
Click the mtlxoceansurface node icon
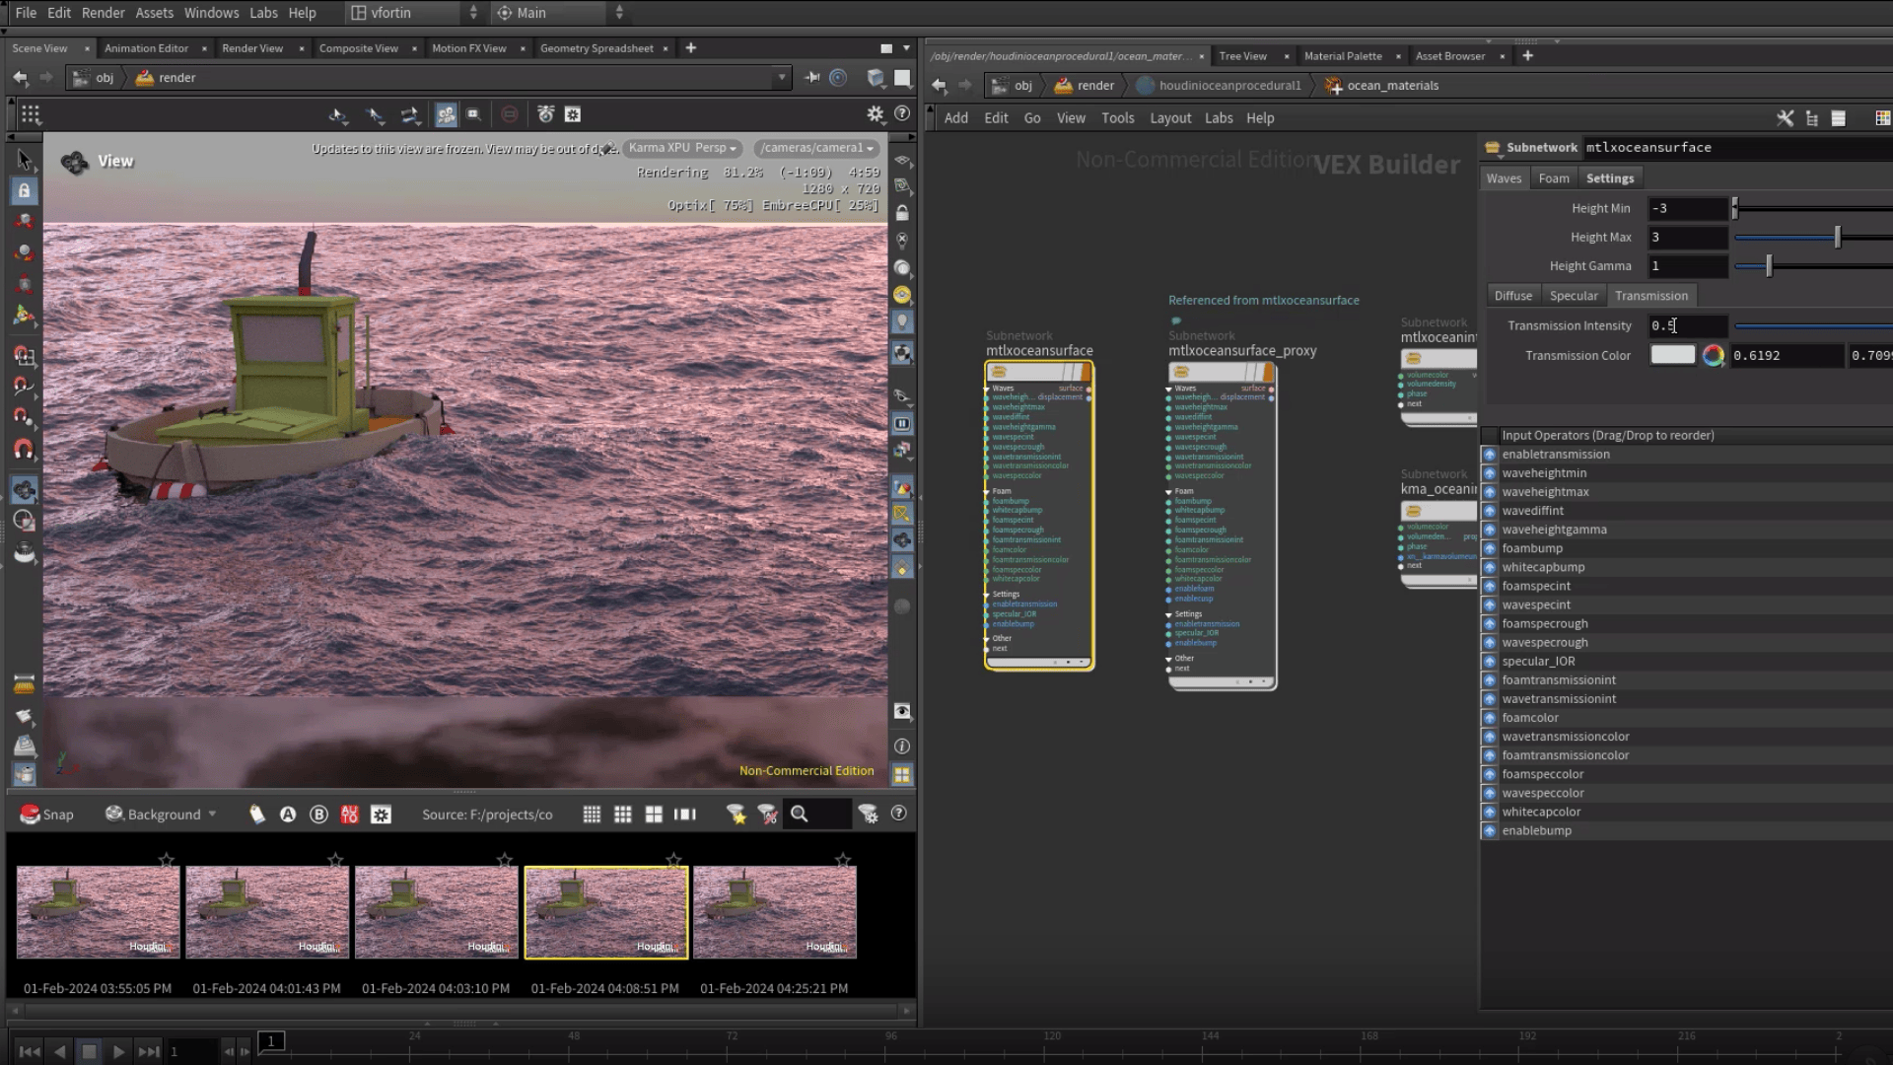coord(999,373)
